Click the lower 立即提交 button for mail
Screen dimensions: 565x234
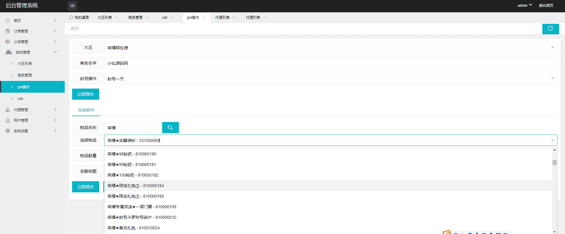[x=86, y=187]
